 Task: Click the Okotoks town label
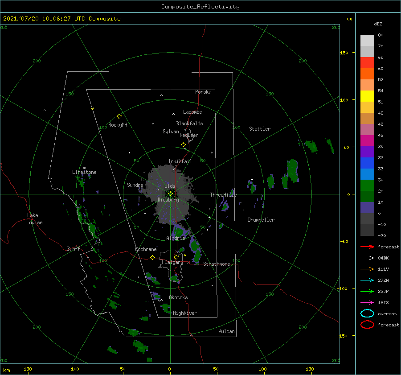click(179, 297)
